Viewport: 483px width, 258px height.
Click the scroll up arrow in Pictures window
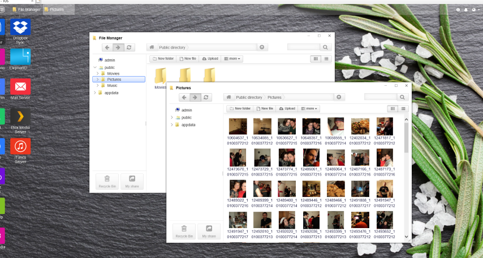click(x=406, y=119)
